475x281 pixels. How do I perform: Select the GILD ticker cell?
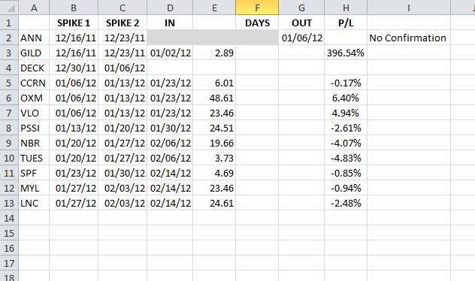[x=34, y=53]
